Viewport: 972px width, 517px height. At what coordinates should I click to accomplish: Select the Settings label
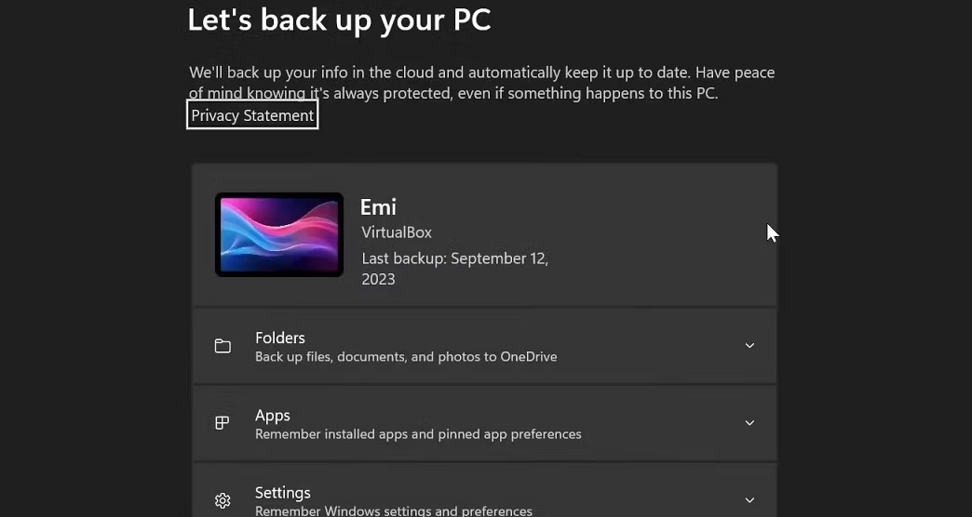(x=283, y=493)
